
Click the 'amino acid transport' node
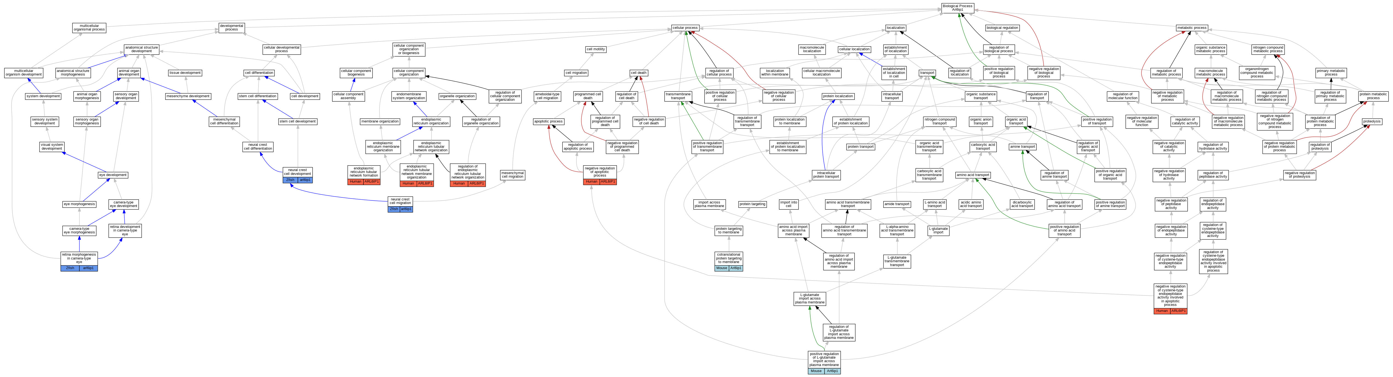973,175
